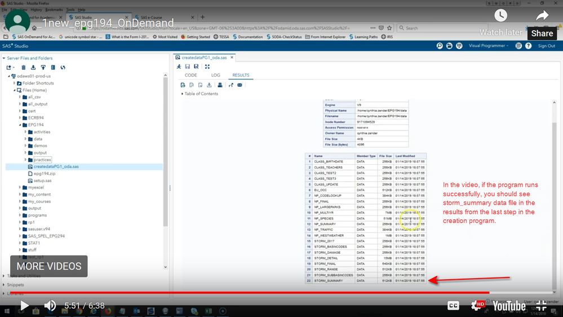Open the YouTube logo link

[509, 306]
